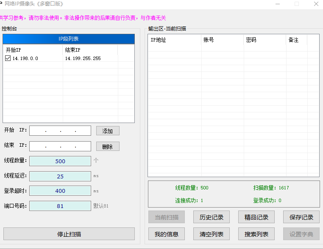Switch to the 精品记录 view
The height and width of the screenshot is (249, 323).
[x=256, y=217]
